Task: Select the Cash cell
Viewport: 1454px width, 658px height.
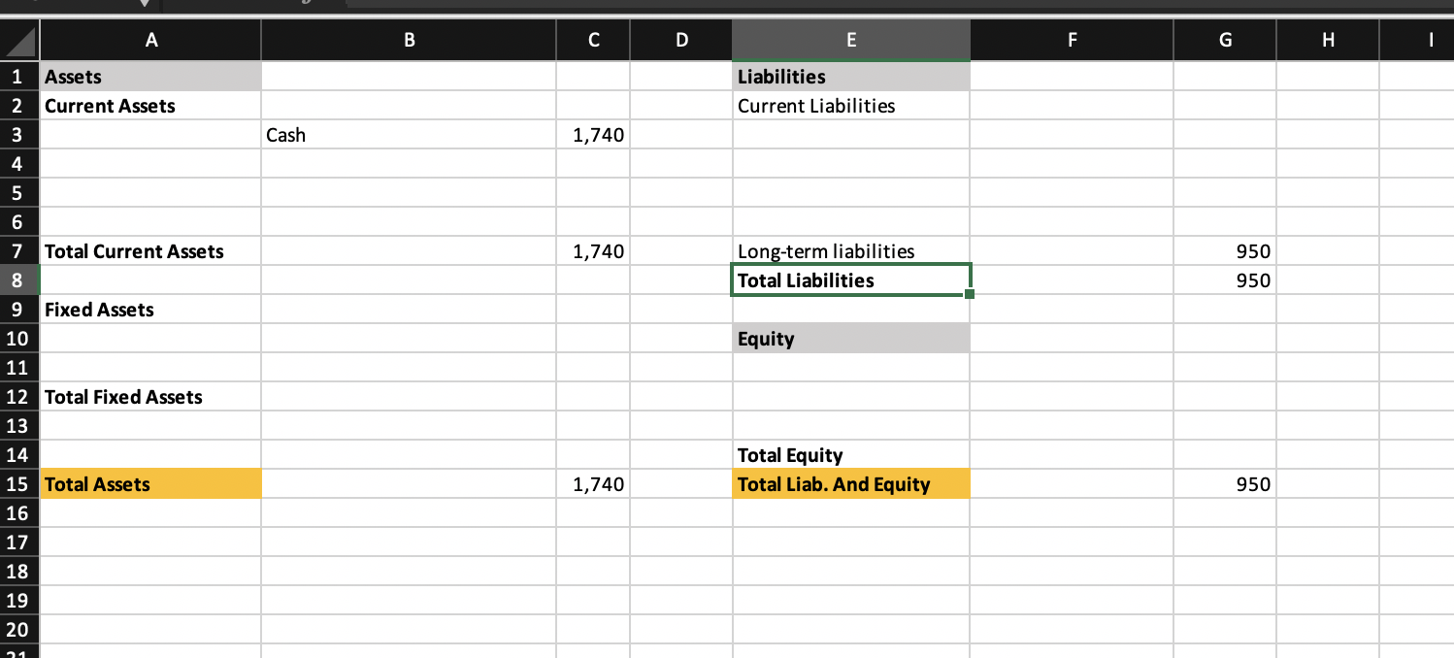Action: click(x=408, y=135)
